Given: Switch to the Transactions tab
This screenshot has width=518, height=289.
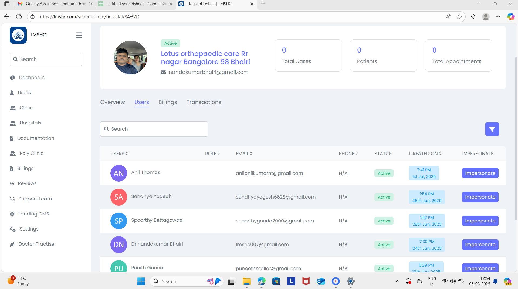Looking at the screenshot, I should pyautogui.click(x=204, y=102).
